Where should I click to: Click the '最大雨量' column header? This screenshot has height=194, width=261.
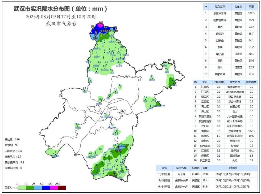coord(251,82)
